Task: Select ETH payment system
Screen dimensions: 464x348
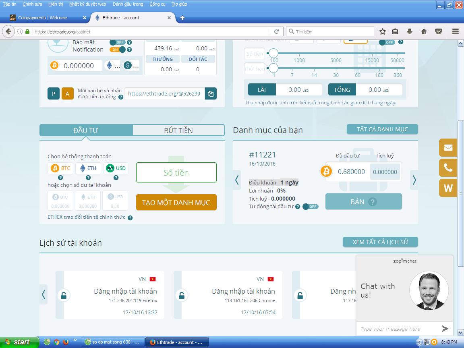Action: 88,168
